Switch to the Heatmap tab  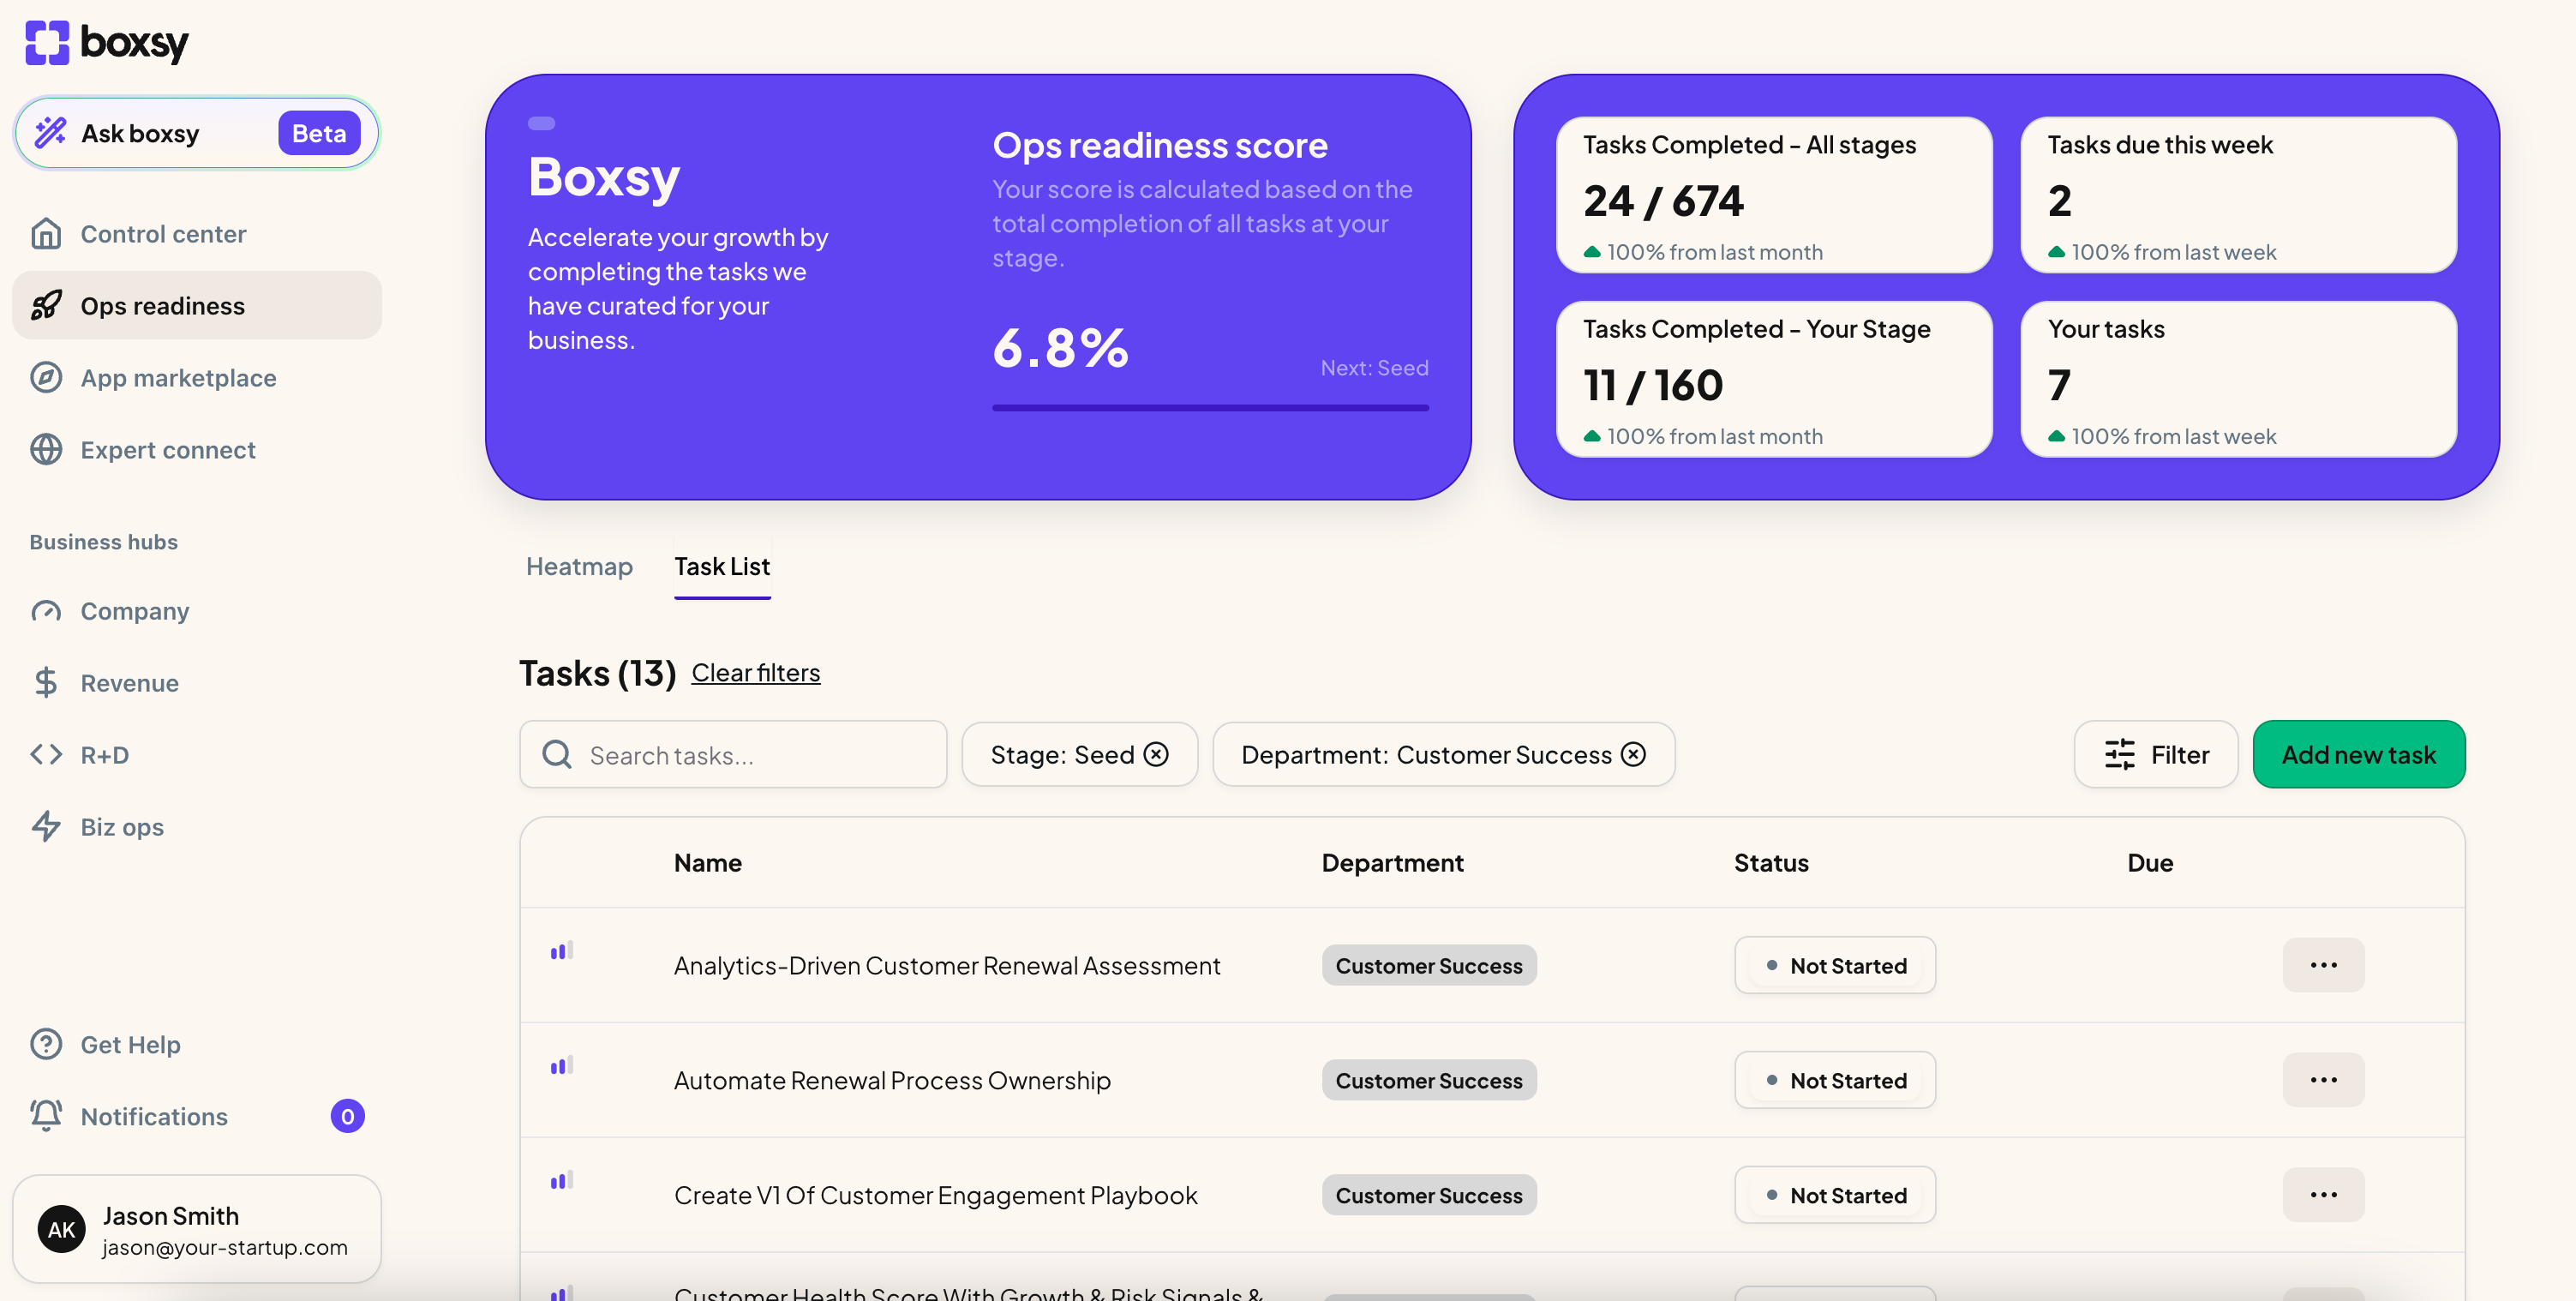(579, 567)
